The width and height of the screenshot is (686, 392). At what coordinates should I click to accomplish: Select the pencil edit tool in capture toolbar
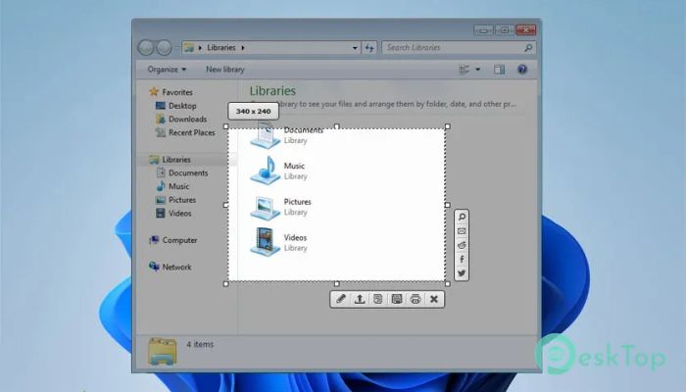[341, 299]
